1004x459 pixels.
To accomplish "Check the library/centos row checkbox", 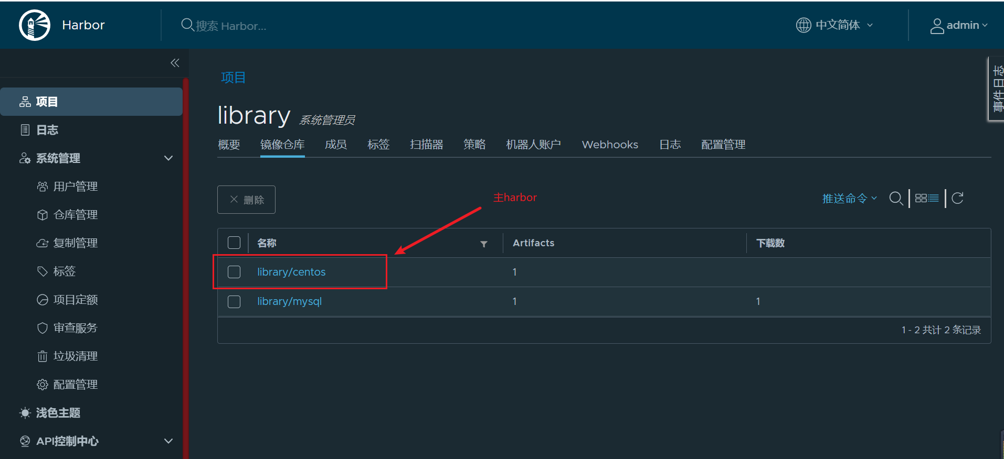I will tap(234, 272).
